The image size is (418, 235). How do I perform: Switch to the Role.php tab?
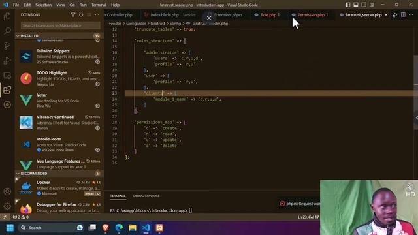pyautogui.click(x=268, y=15)
